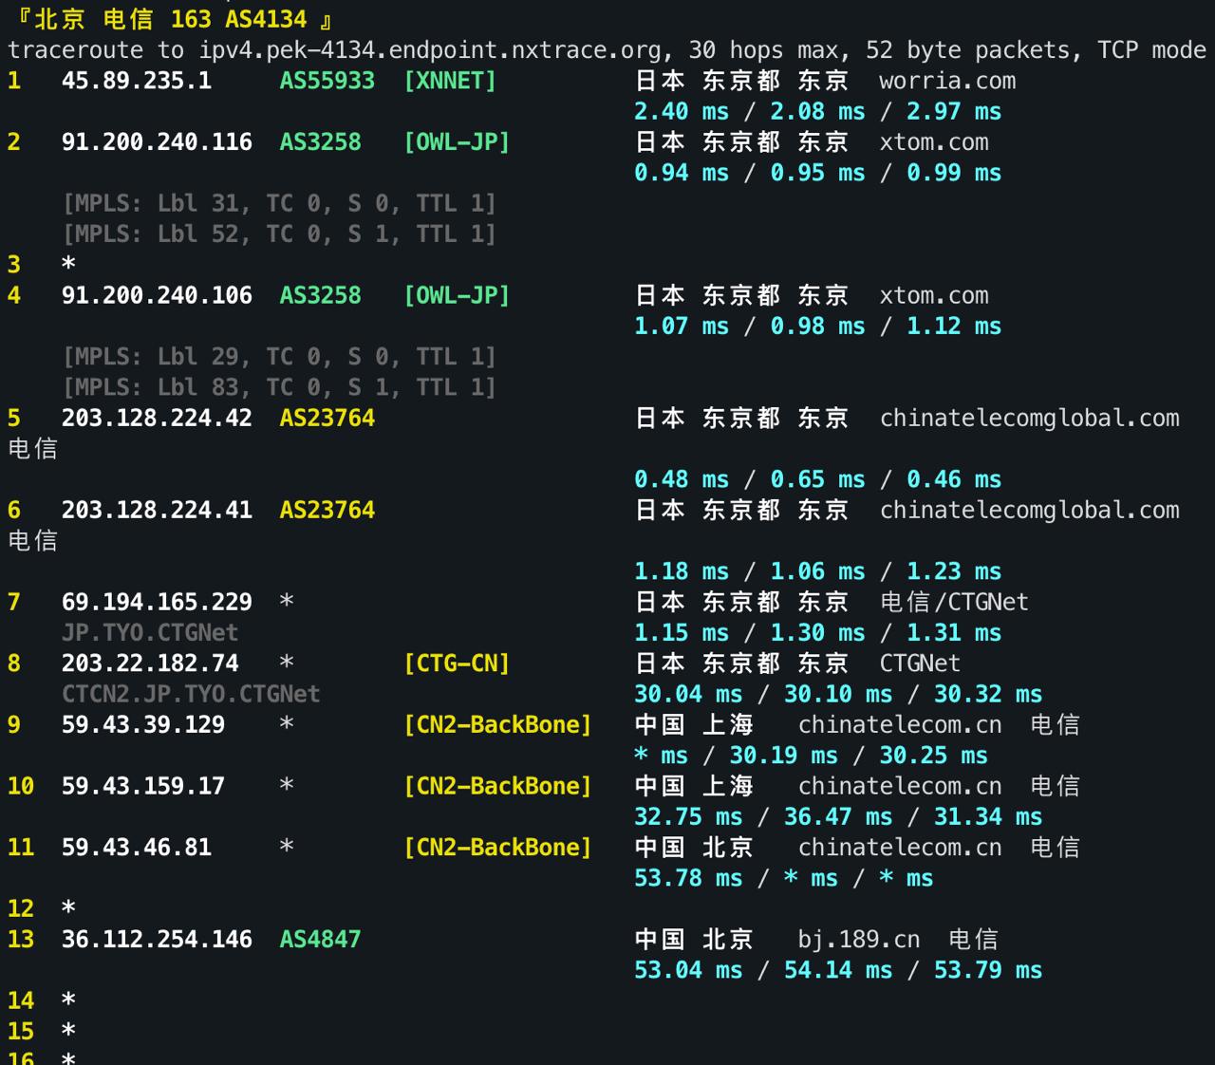Click the [XNNET] tag
This screenshot has width=1215, height=1065.
(x=450, y=81)
